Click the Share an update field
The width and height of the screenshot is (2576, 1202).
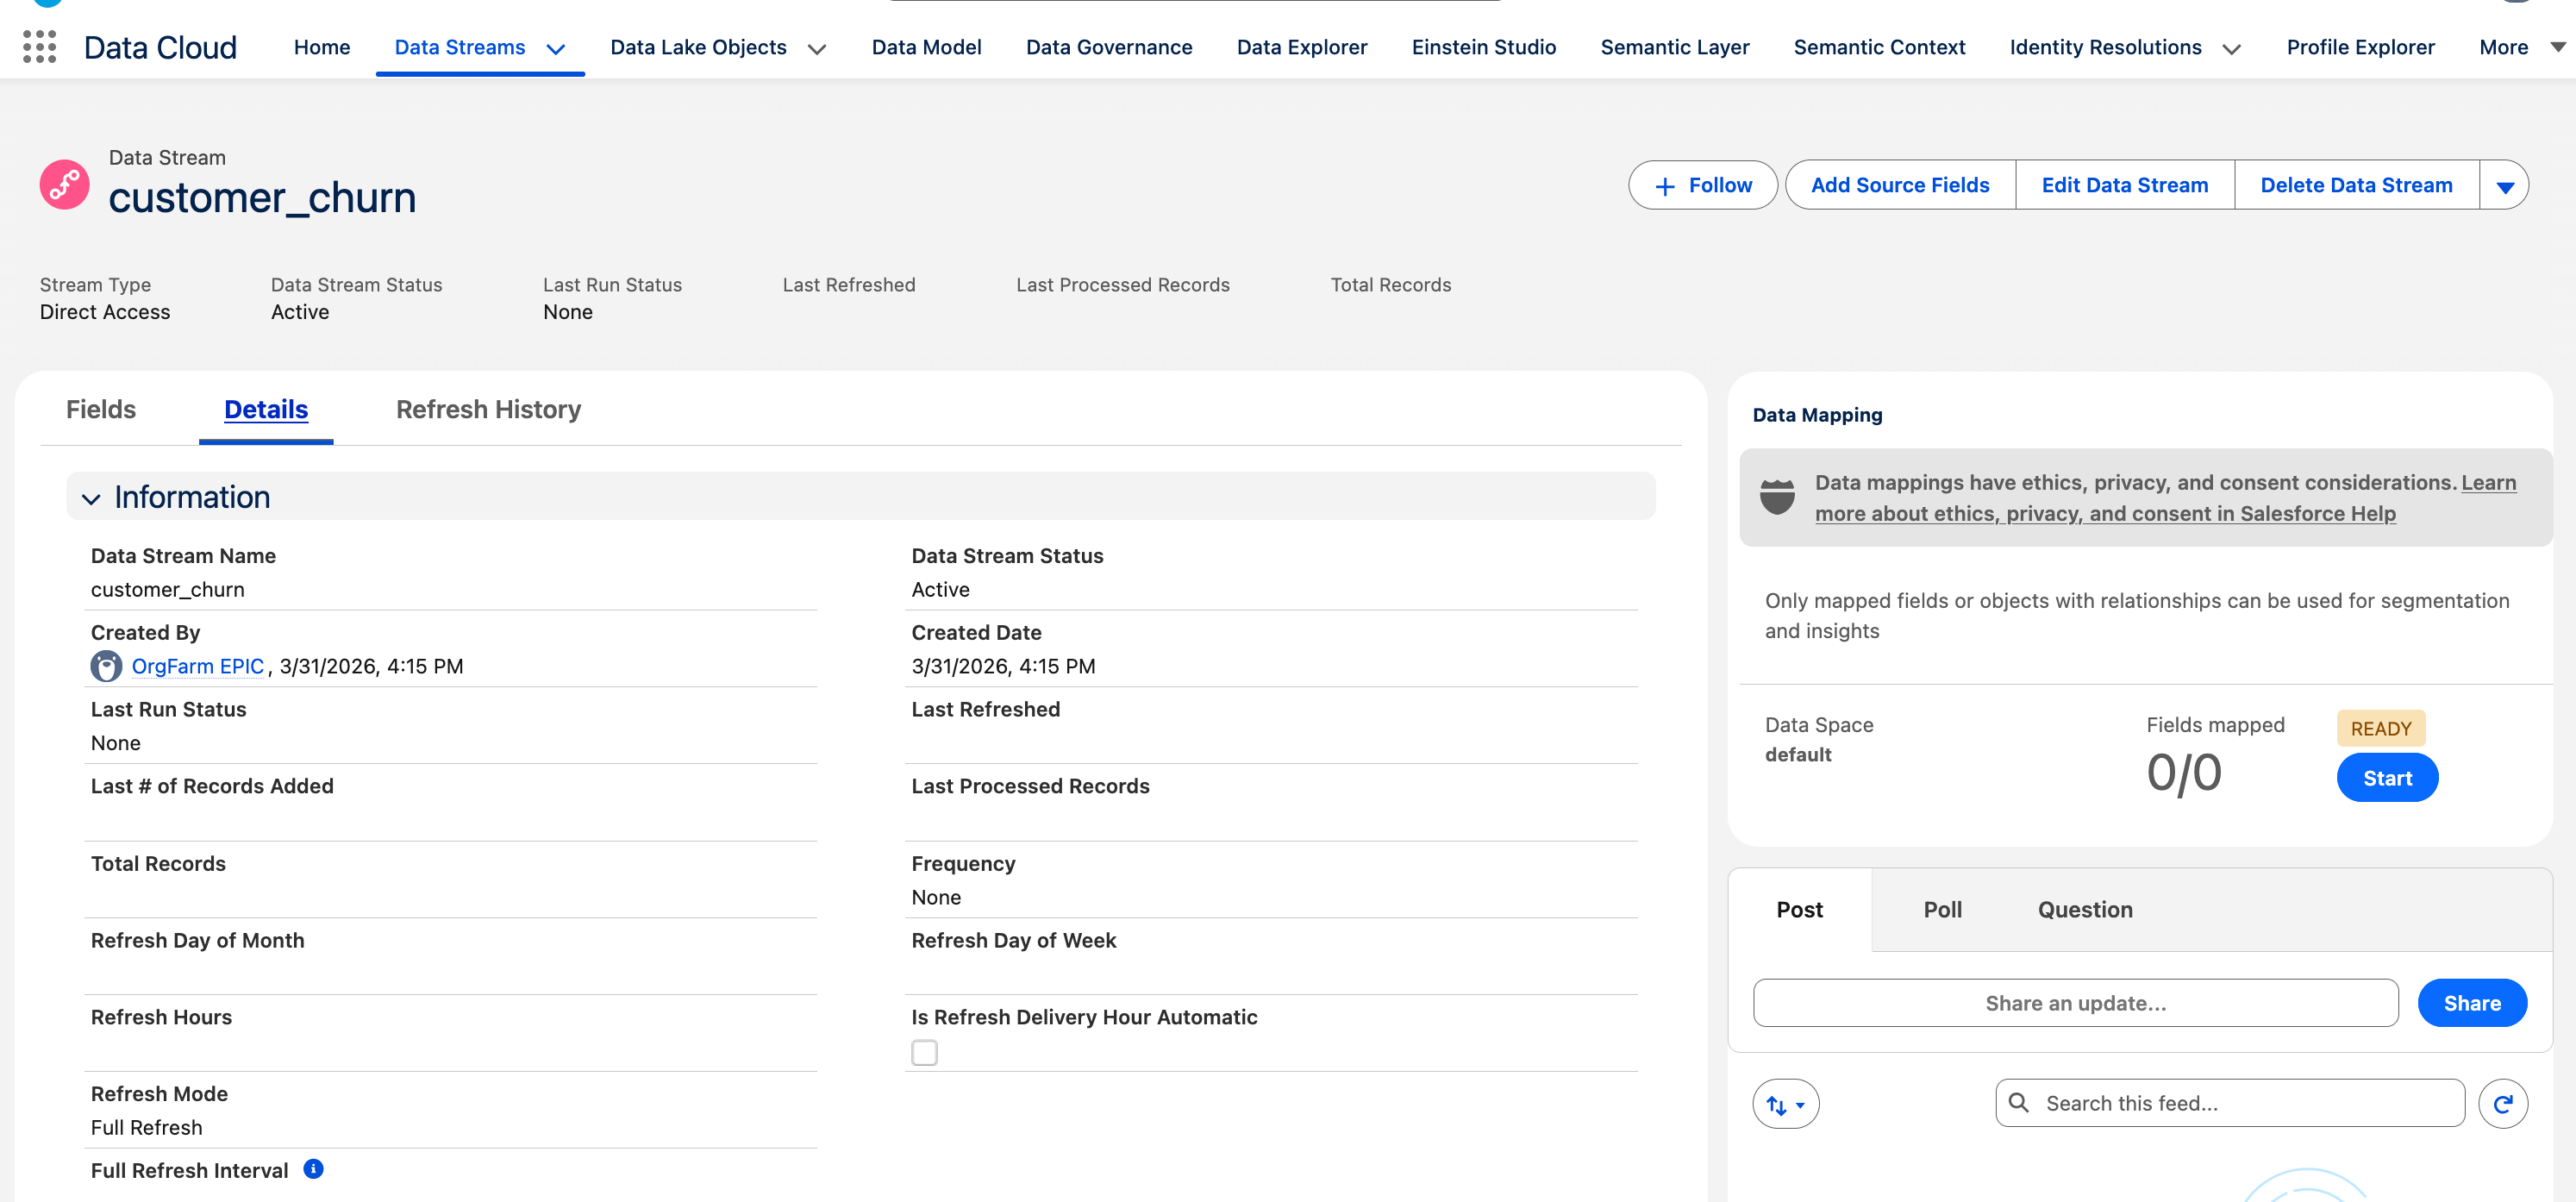point(2075,1003)
